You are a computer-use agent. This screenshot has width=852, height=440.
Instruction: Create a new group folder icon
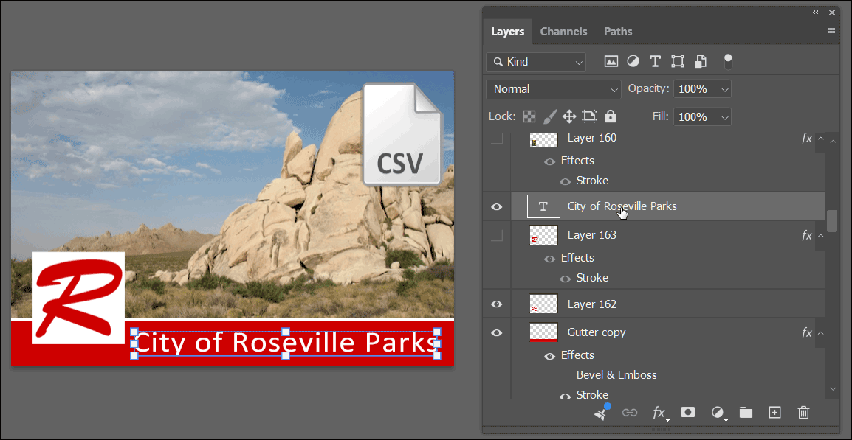click(x=746, y=413)
